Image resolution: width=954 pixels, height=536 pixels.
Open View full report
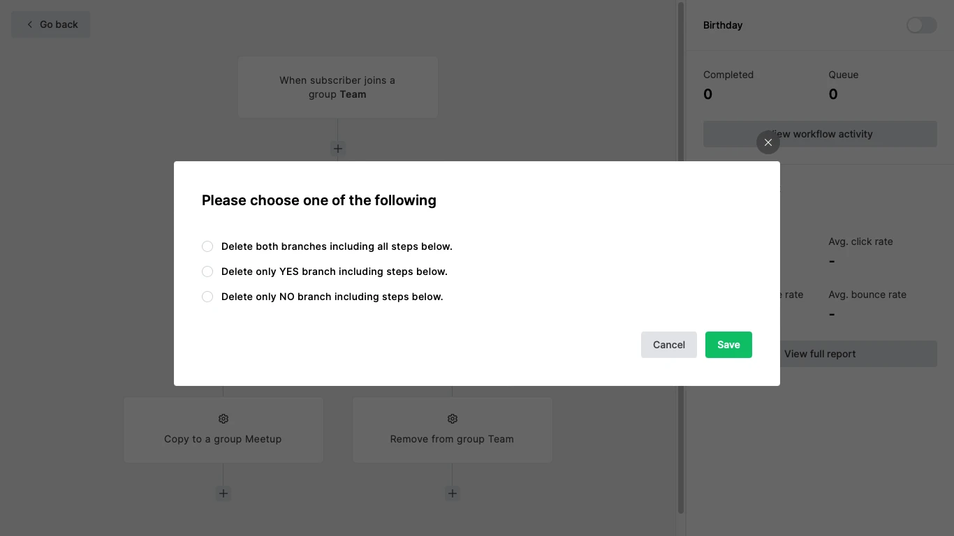pos(820,354)
